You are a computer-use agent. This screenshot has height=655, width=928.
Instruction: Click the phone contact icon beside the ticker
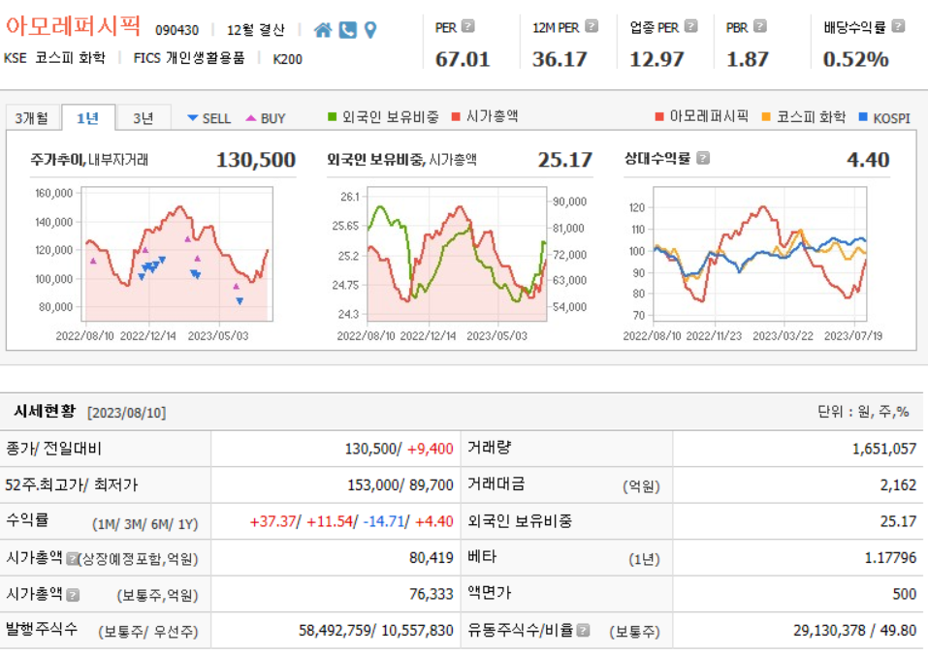tap(347, 30)
